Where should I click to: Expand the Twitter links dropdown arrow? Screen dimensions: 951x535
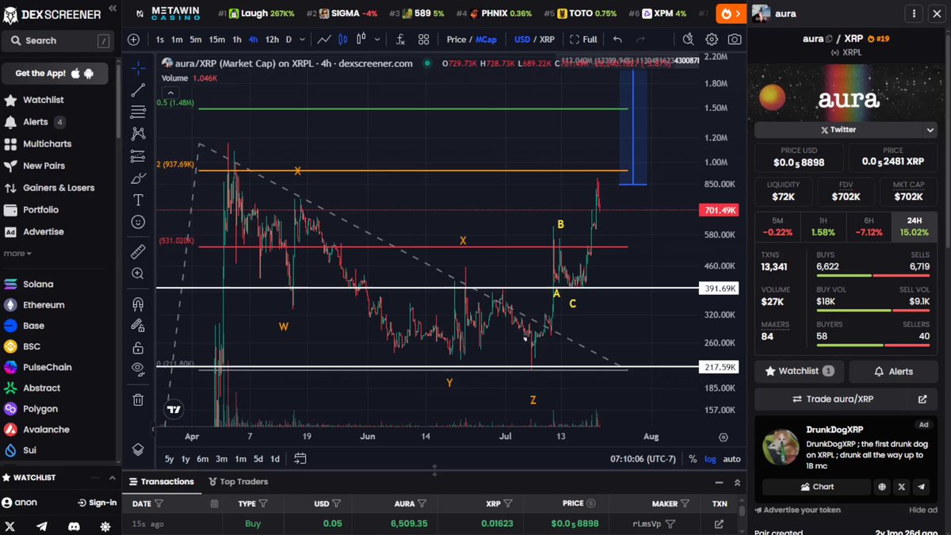[x=930, y=130]
